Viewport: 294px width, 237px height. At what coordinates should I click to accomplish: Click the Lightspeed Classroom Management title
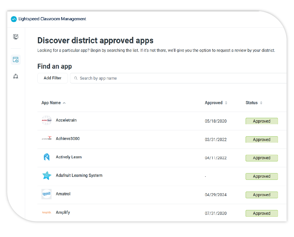[x=52, y=19]
